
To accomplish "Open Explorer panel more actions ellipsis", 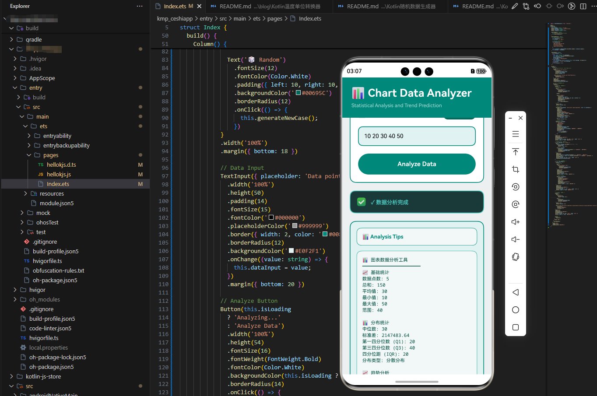I will (140, 6).
